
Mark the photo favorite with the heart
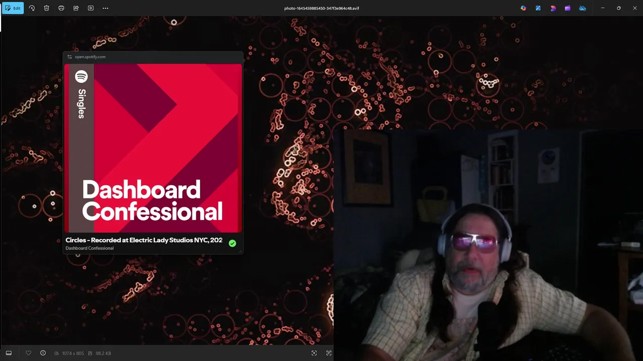click(x=28, y=353)
